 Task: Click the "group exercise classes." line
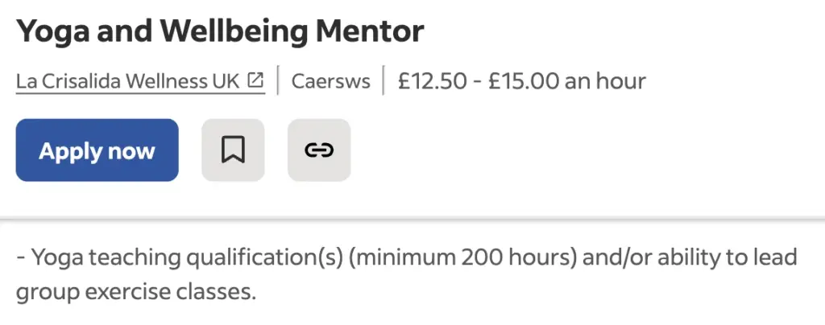[x=135, y=290]
